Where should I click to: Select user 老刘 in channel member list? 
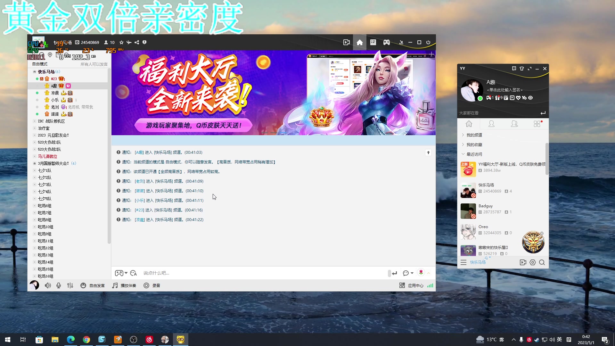click(x=55, y=107)
